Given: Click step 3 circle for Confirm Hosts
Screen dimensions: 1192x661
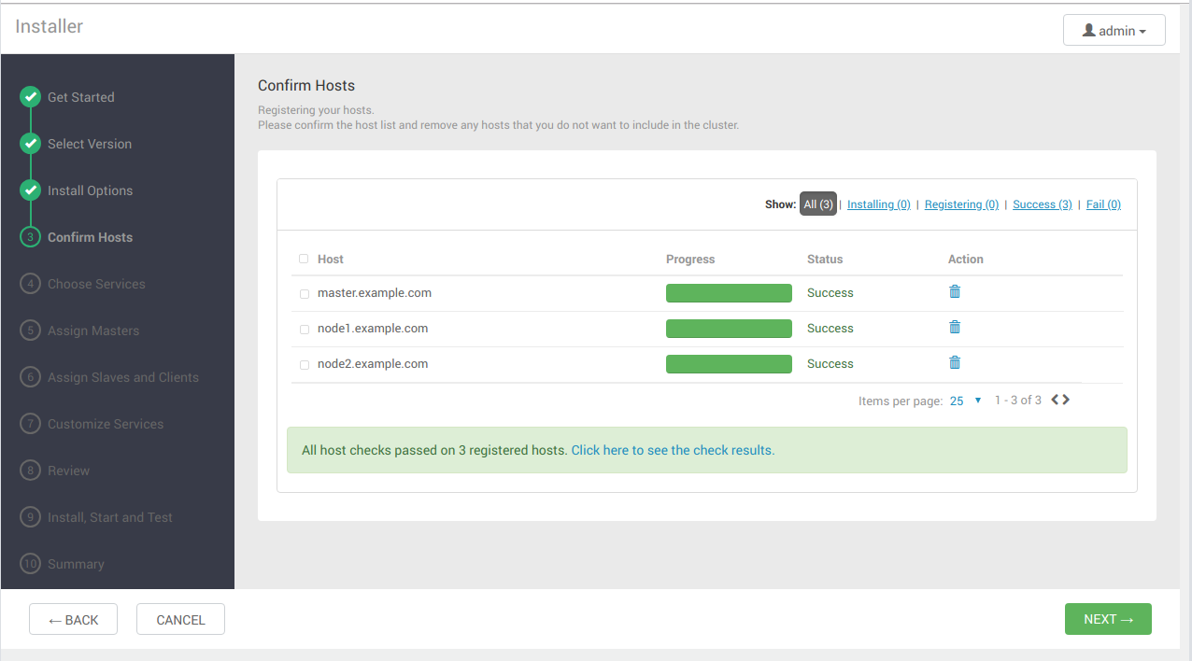Looking at the screenshot, I should (x=30, y=237).
